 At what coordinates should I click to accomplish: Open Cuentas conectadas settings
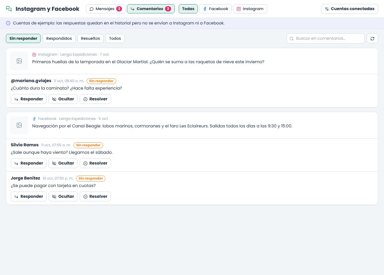350,9
